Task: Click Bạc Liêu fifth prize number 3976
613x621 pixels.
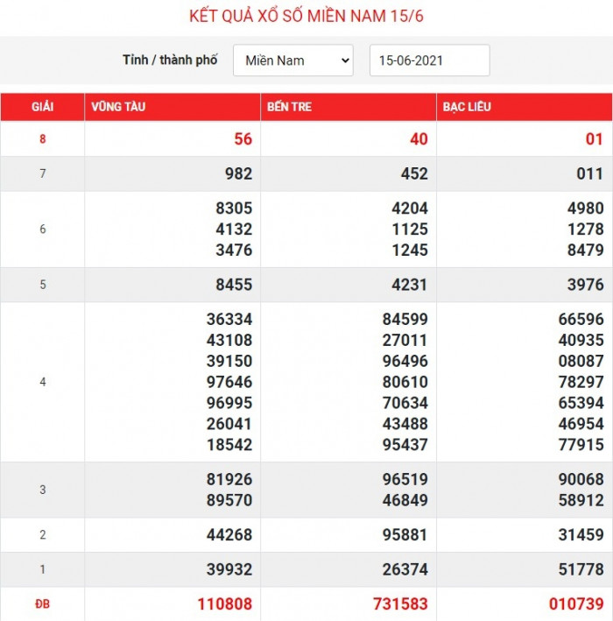Action: point(585,285)
